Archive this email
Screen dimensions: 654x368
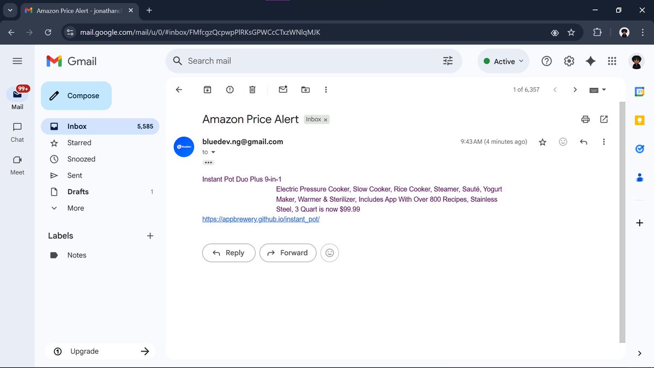(x=208, y=89)
